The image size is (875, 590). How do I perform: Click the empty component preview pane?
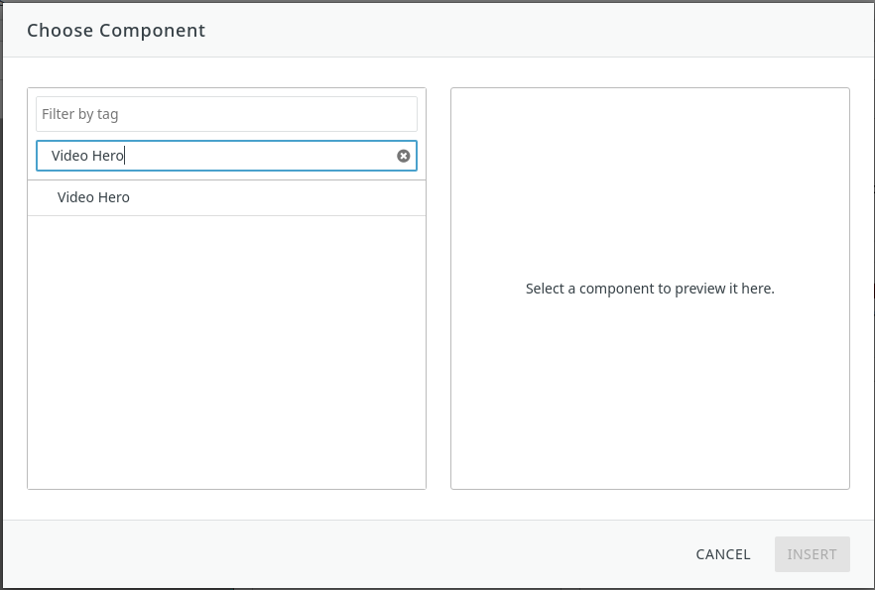click(x=650, y=397)
